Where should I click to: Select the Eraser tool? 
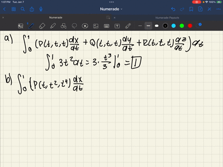(42, 26)
